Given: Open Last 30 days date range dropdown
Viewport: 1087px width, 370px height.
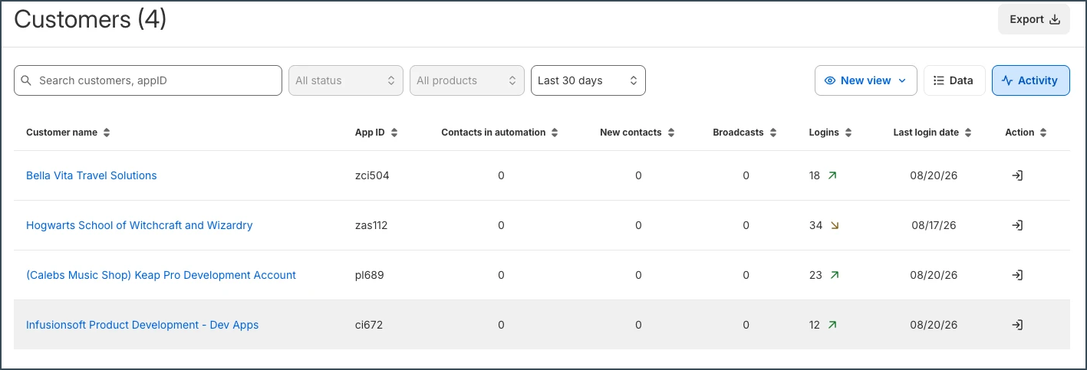Looking at the screenshot, I should tap(588, 80).
